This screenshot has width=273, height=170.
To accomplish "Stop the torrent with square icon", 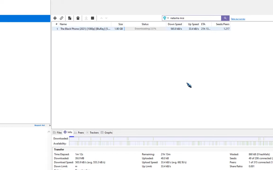I will pos(92,18).
